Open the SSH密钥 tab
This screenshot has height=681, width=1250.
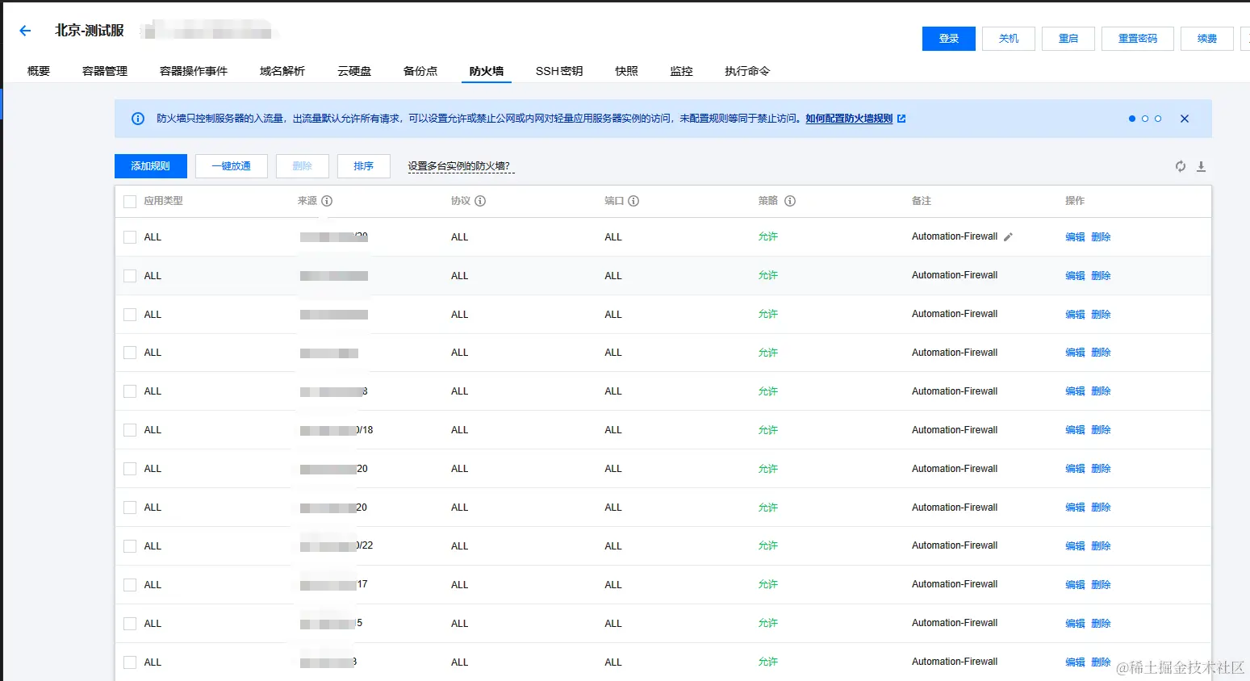tap(559, 71)
